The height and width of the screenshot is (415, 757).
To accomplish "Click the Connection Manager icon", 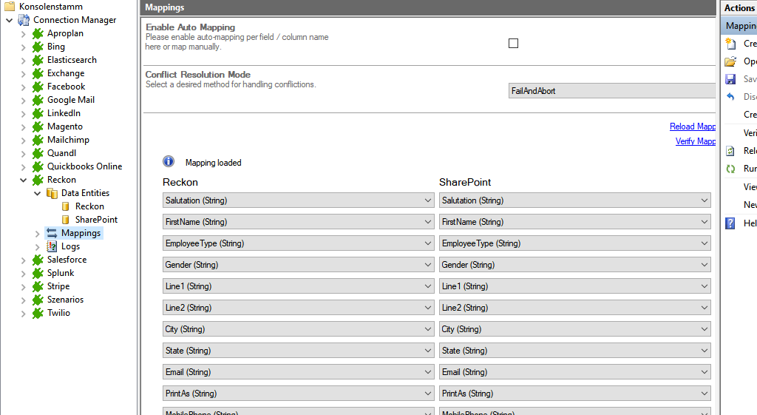I will 24,20.
